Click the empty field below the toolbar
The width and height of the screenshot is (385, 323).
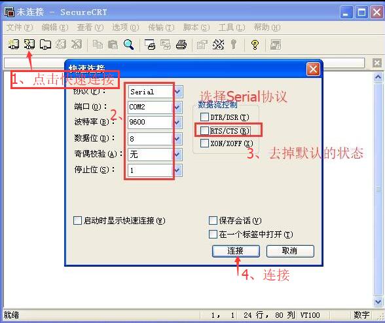(x=184, y=63)
